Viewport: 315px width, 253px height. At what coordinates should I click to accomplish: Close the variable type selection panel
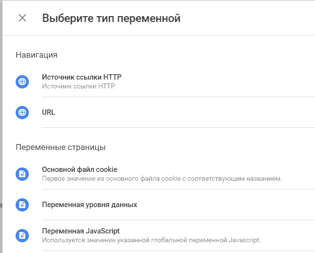pos(22,18)
